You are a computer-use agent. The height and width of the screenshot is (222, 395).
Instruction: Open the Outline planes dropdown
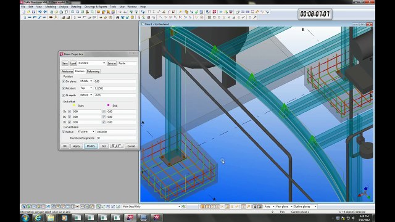[x=315, y=207]
